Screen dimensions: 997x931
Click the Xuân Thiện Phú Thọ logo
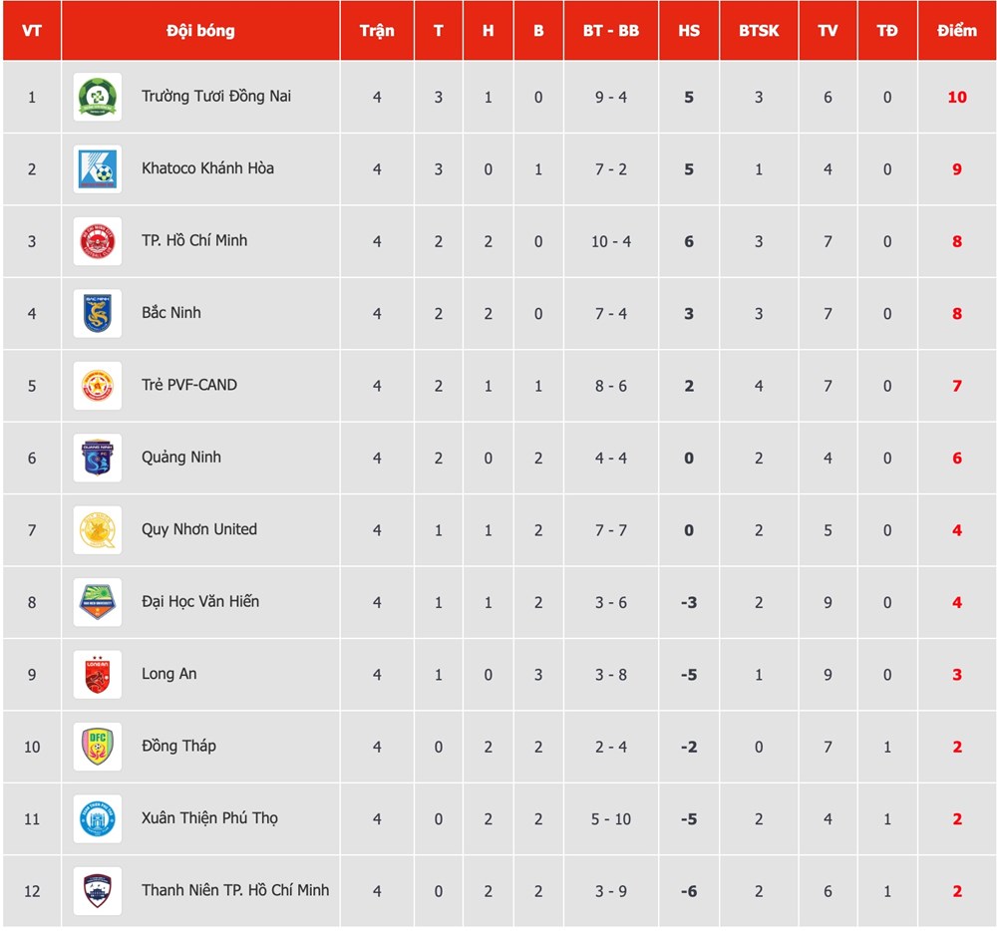(98, 819)
